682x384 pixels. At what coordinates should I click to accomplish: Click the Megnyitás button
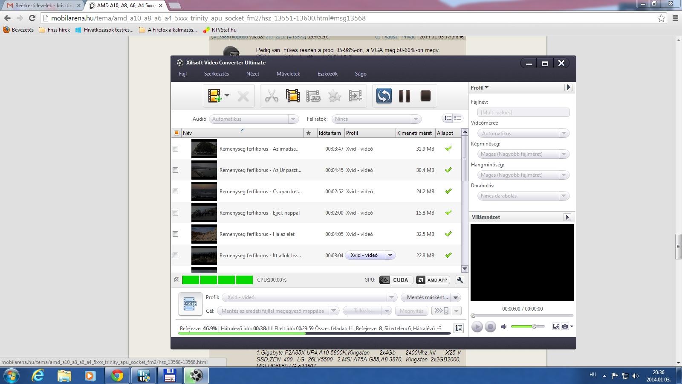coord(411,311)
